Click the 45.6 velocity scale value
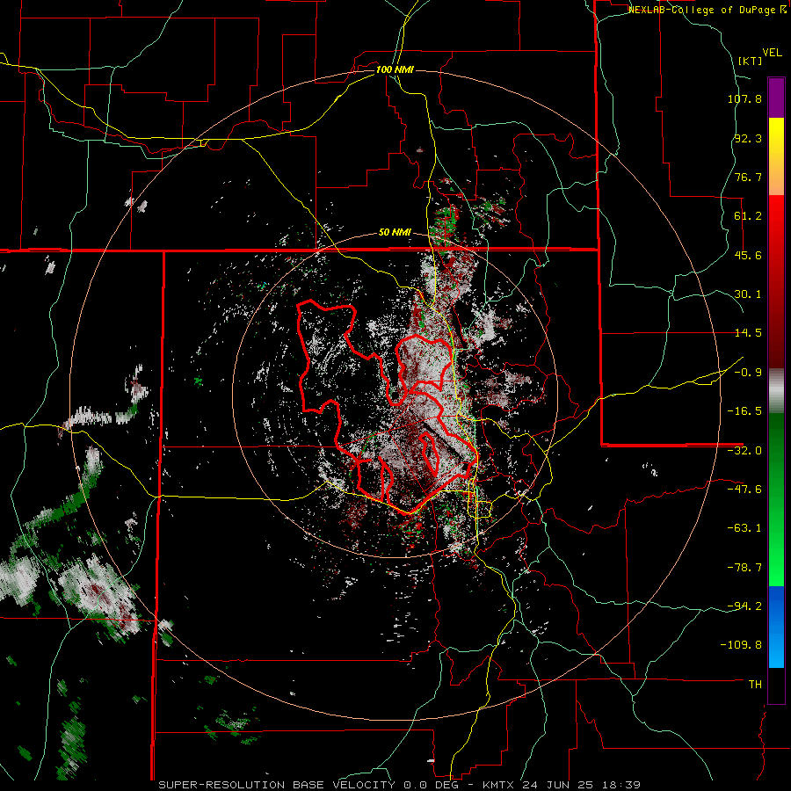 pos(748,255)
